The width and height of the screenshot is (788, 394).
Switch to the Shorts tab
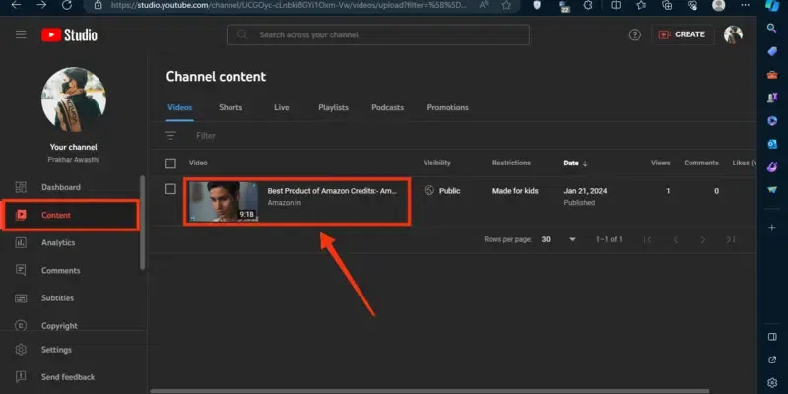[x=230, y=107]
